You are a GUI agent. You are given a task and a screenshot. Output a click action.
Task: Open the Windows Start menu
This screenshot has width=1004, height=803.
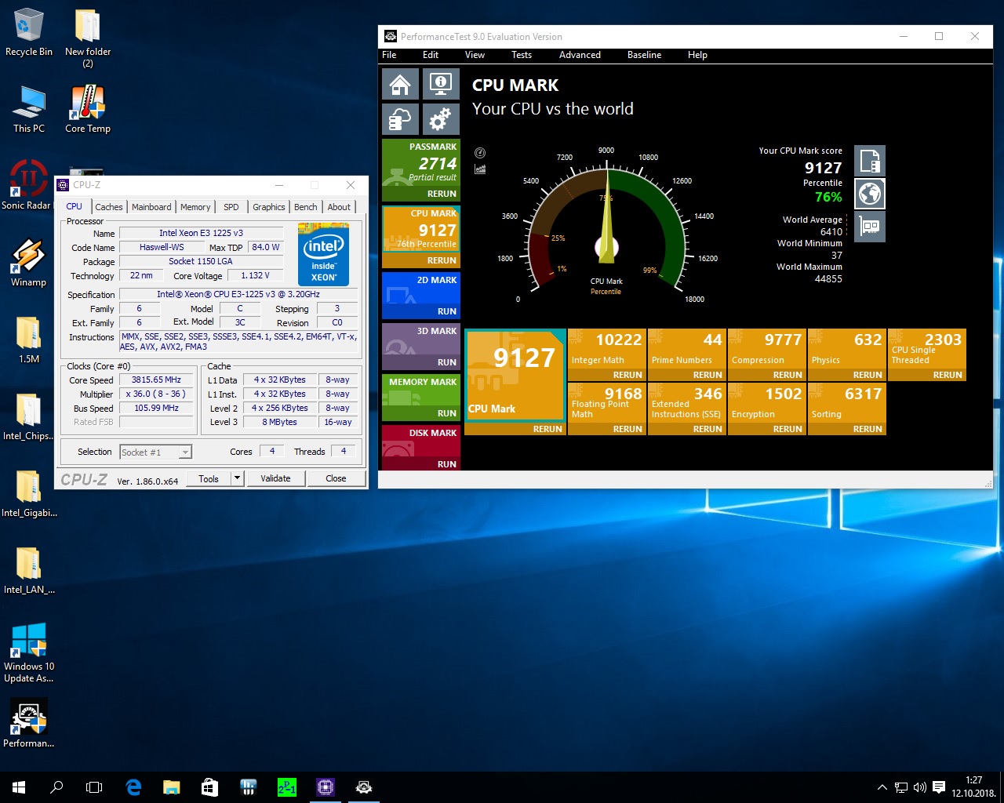pyautogui.click(x=19, y=787)
